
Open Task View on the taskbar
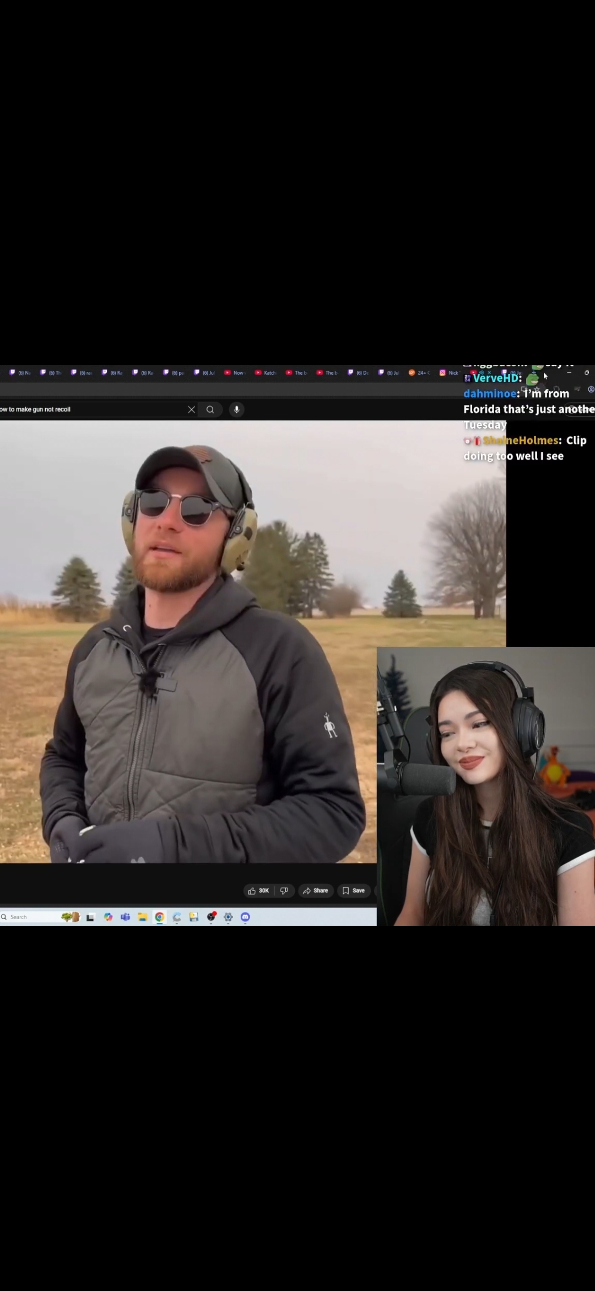pyautogui.click(x=90, y=917)
